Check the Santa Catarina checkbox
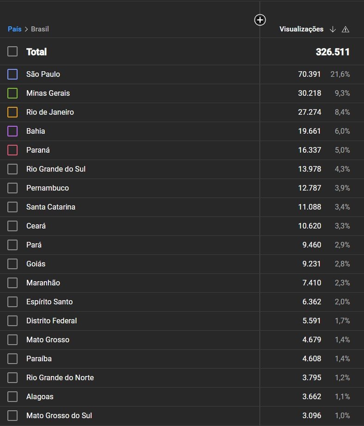Image resolution: width=364 pixels, height=426 pixels. (12, 207)
